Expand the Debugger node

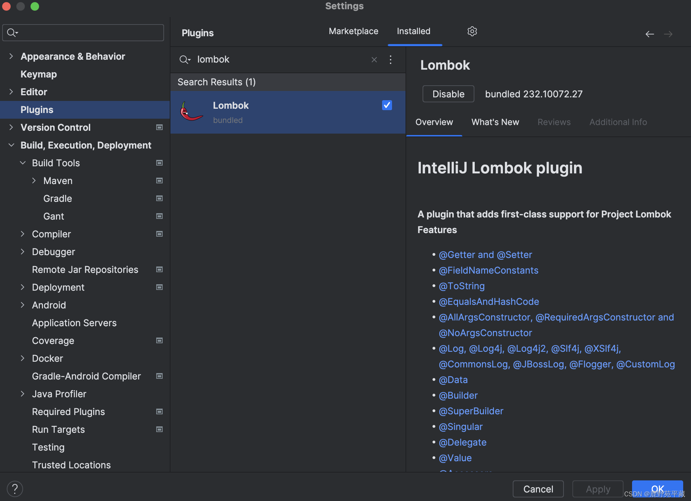(x=23, y=252)
